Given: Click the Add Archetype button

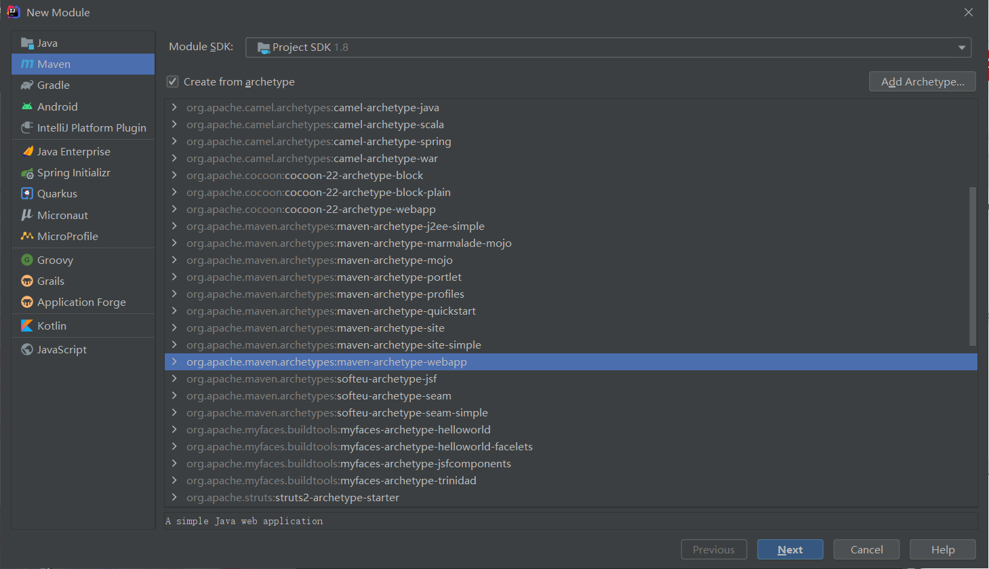Looking at the screenshot, I should 922,81.
